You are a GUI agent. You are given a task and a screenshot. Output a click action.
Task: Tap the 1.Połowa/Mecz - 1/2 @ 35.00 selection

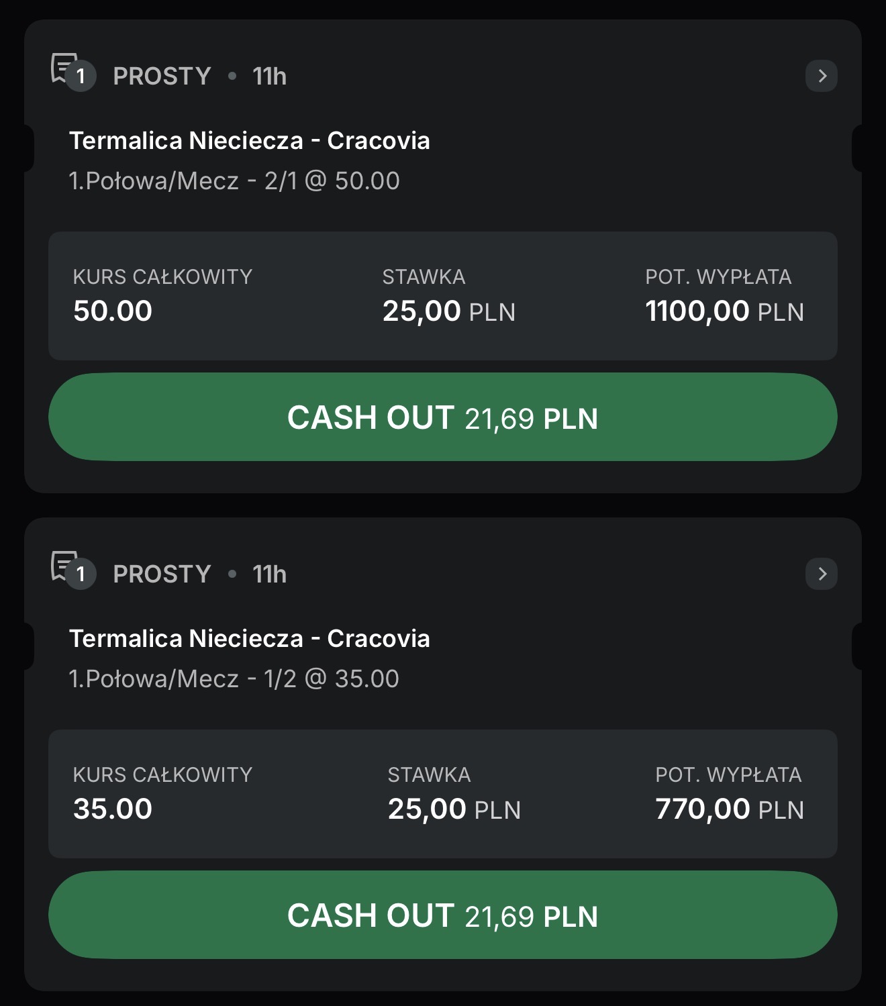pyautogui.click(x=234, y=679)
